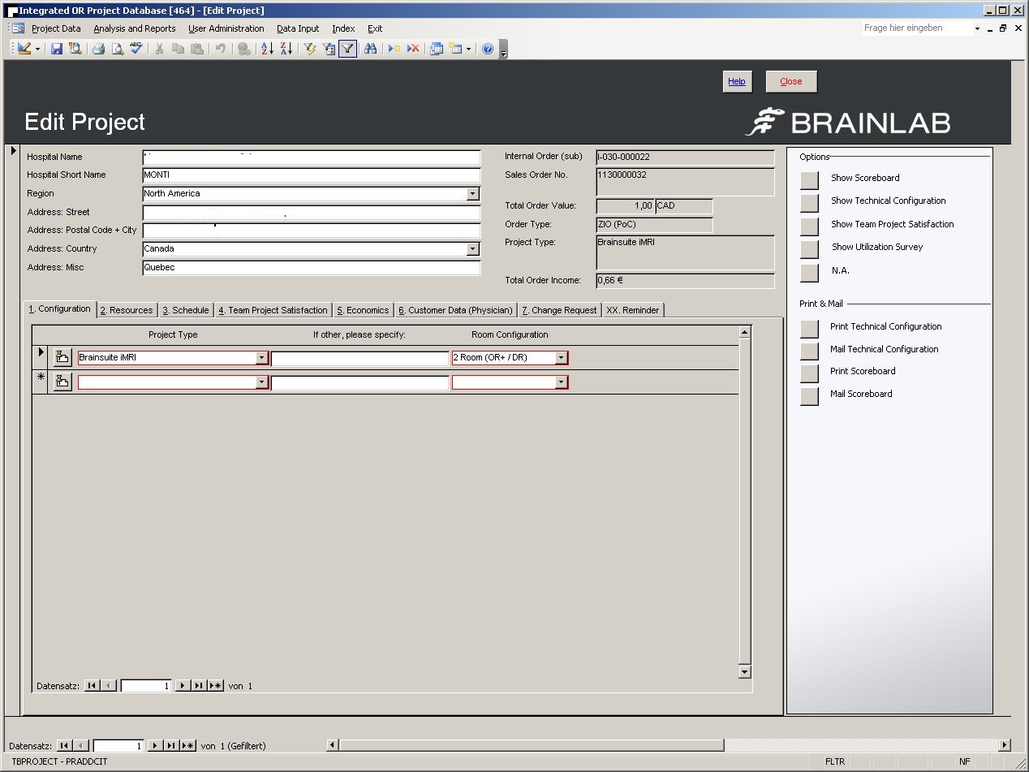Cut selection with scissors icon

pos(159,49)
